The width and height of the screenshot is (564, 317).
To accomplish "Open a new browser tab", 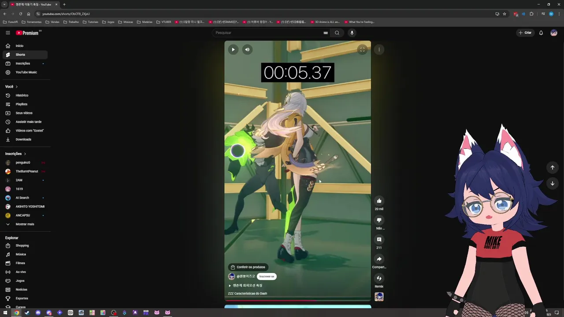I will point(64,4).
